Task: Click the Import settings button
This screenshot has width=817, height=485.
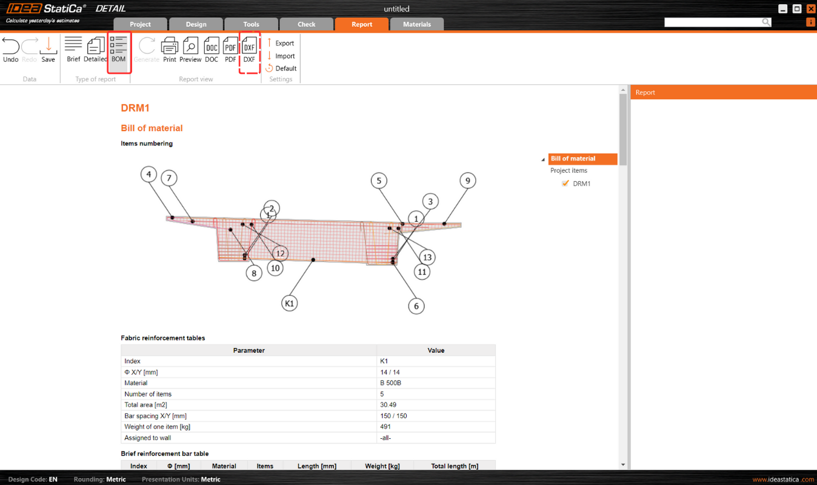Action: click(x=281, y=56)
